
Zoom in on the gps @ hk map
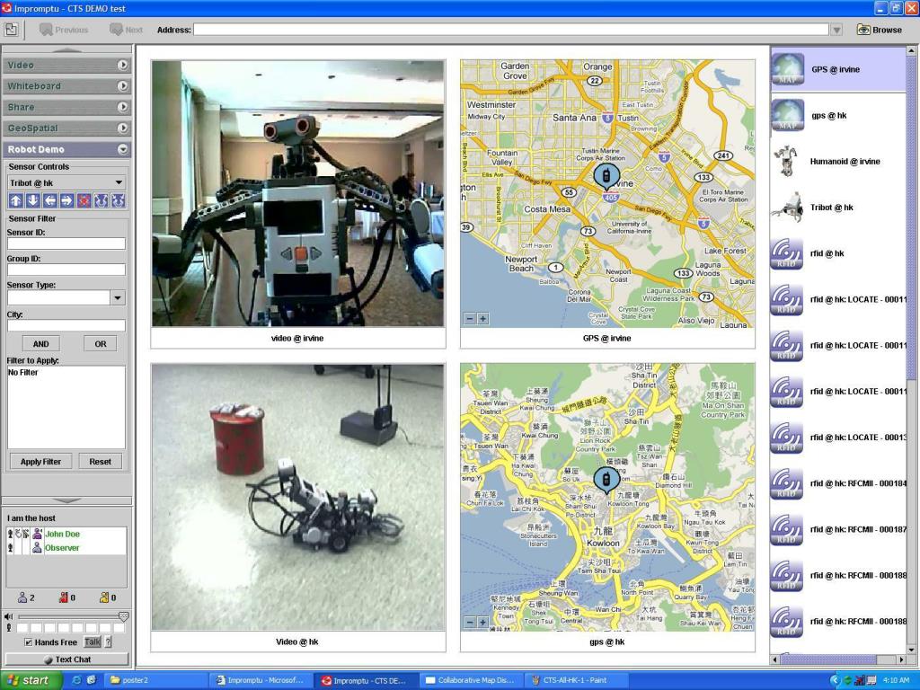pyautogui.click(x=482, y=622)
